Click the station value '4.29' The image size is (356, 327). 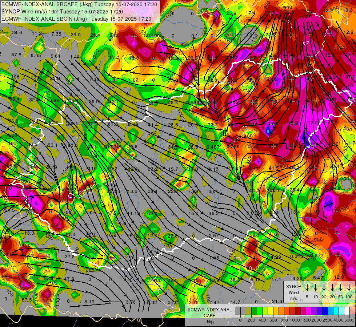click(x=276, y=257)
